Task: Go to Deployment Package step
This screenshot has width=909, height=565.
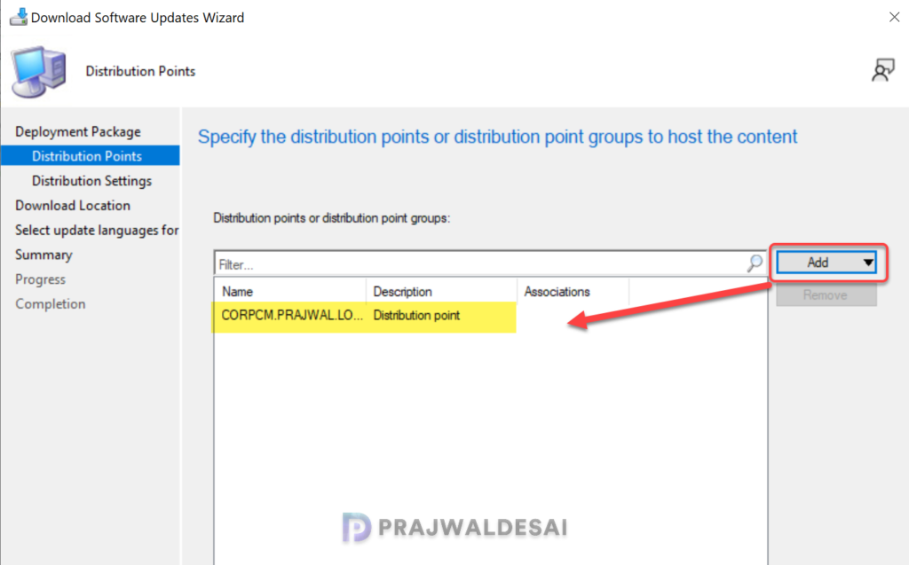Action: point(78,131)
